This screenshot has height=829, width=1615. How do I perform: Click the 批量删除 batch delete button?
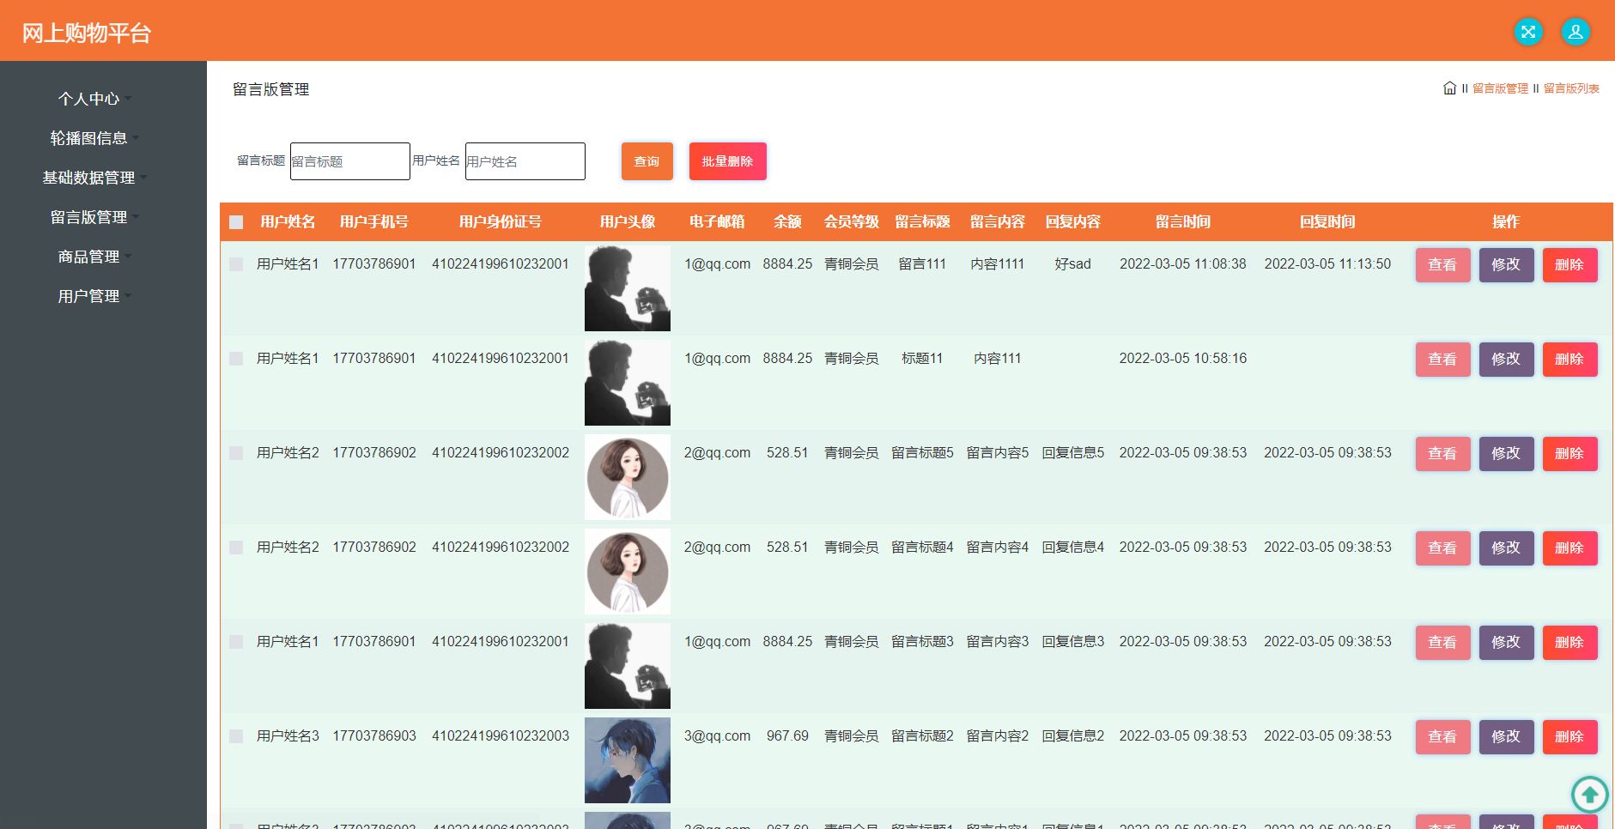727,161
